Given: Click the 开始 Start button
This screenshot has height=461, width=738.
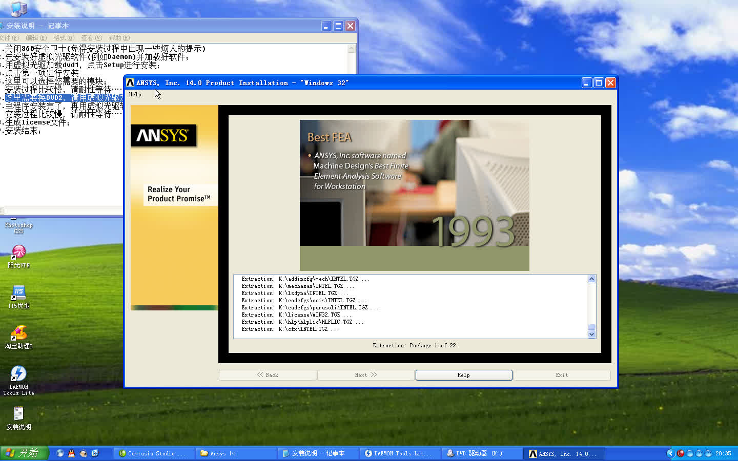Looking at the screenshot, I should point(24,453).
